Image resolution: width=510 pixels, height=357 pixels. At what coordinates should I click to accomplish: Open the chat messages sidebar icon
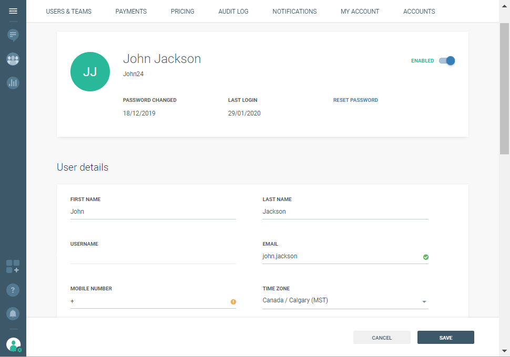[13, 35]
